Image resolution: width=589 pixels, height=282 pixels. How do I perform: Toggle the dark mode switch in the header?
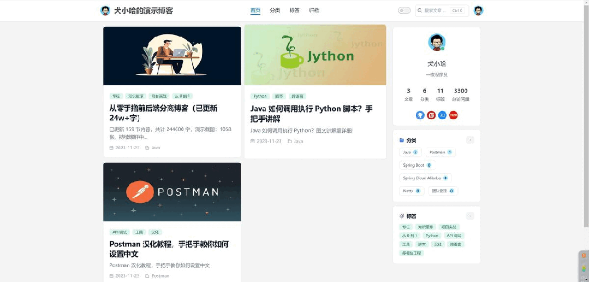404,10
